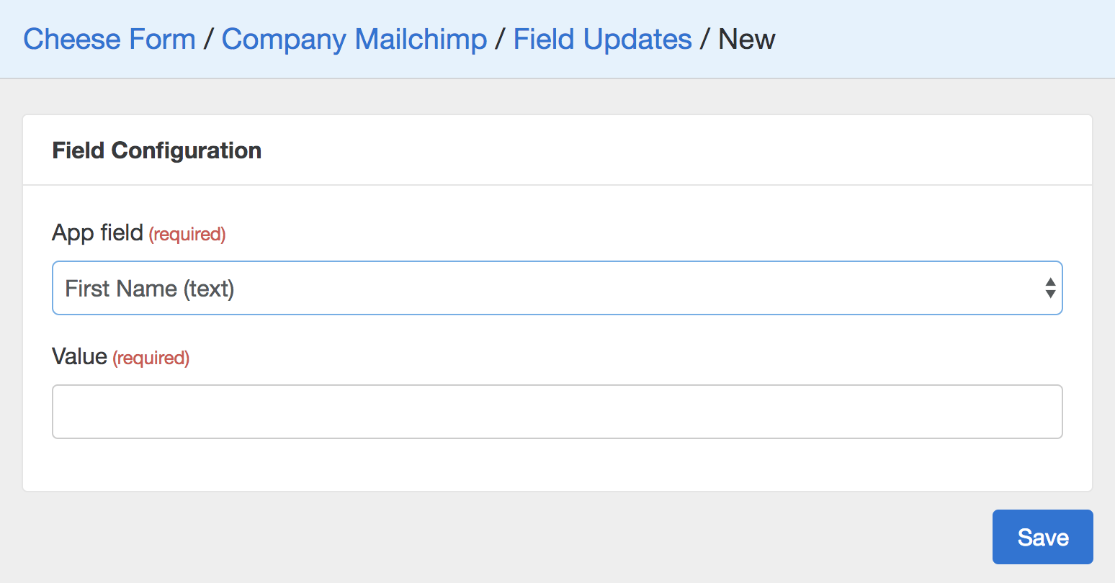
Task: Open the Cheese Form breadcrumb link
Action: tap(109, 40)
